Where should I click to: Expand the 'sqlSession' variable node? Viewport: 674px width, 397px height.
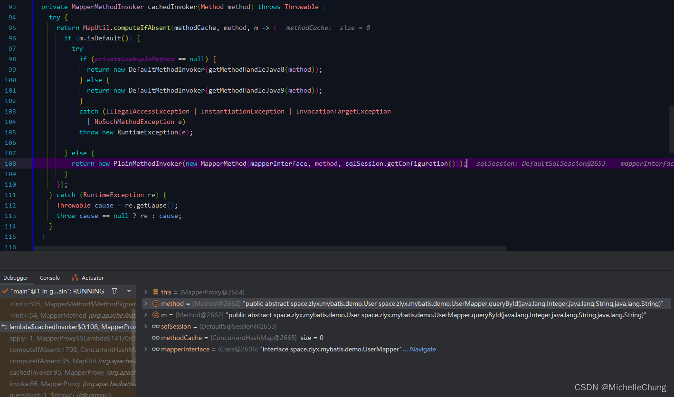146,326
